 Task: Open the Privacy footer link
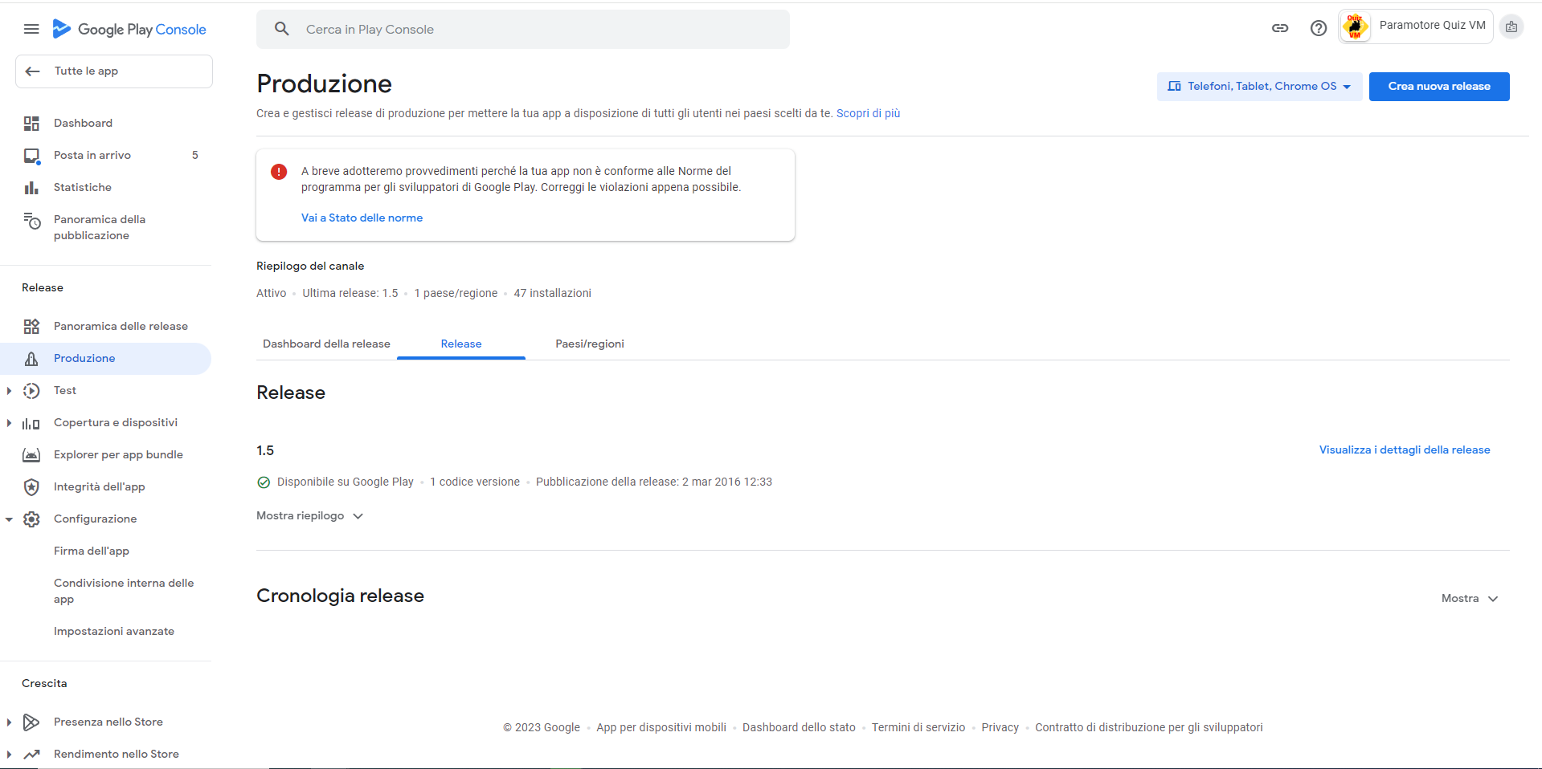pyautogui.click(x=1000, y=728)
